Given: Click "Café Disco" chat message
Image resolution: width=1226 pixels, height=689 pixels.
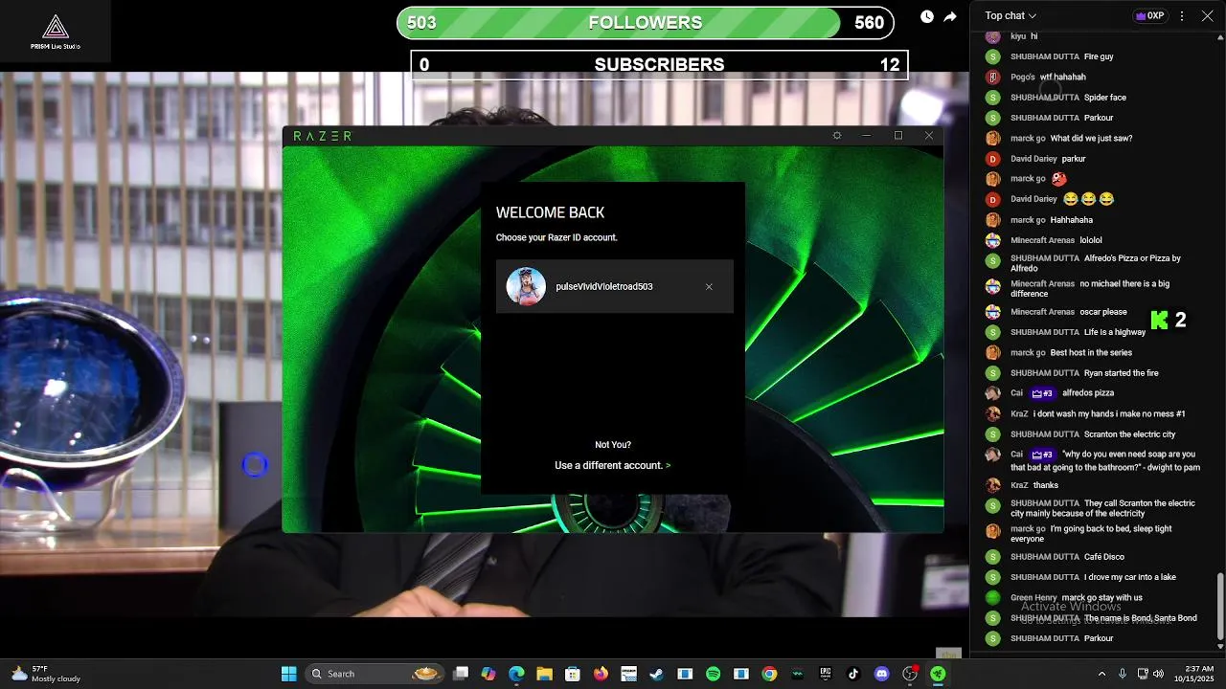Looking at the screenshot, I should click(1104, 557).
